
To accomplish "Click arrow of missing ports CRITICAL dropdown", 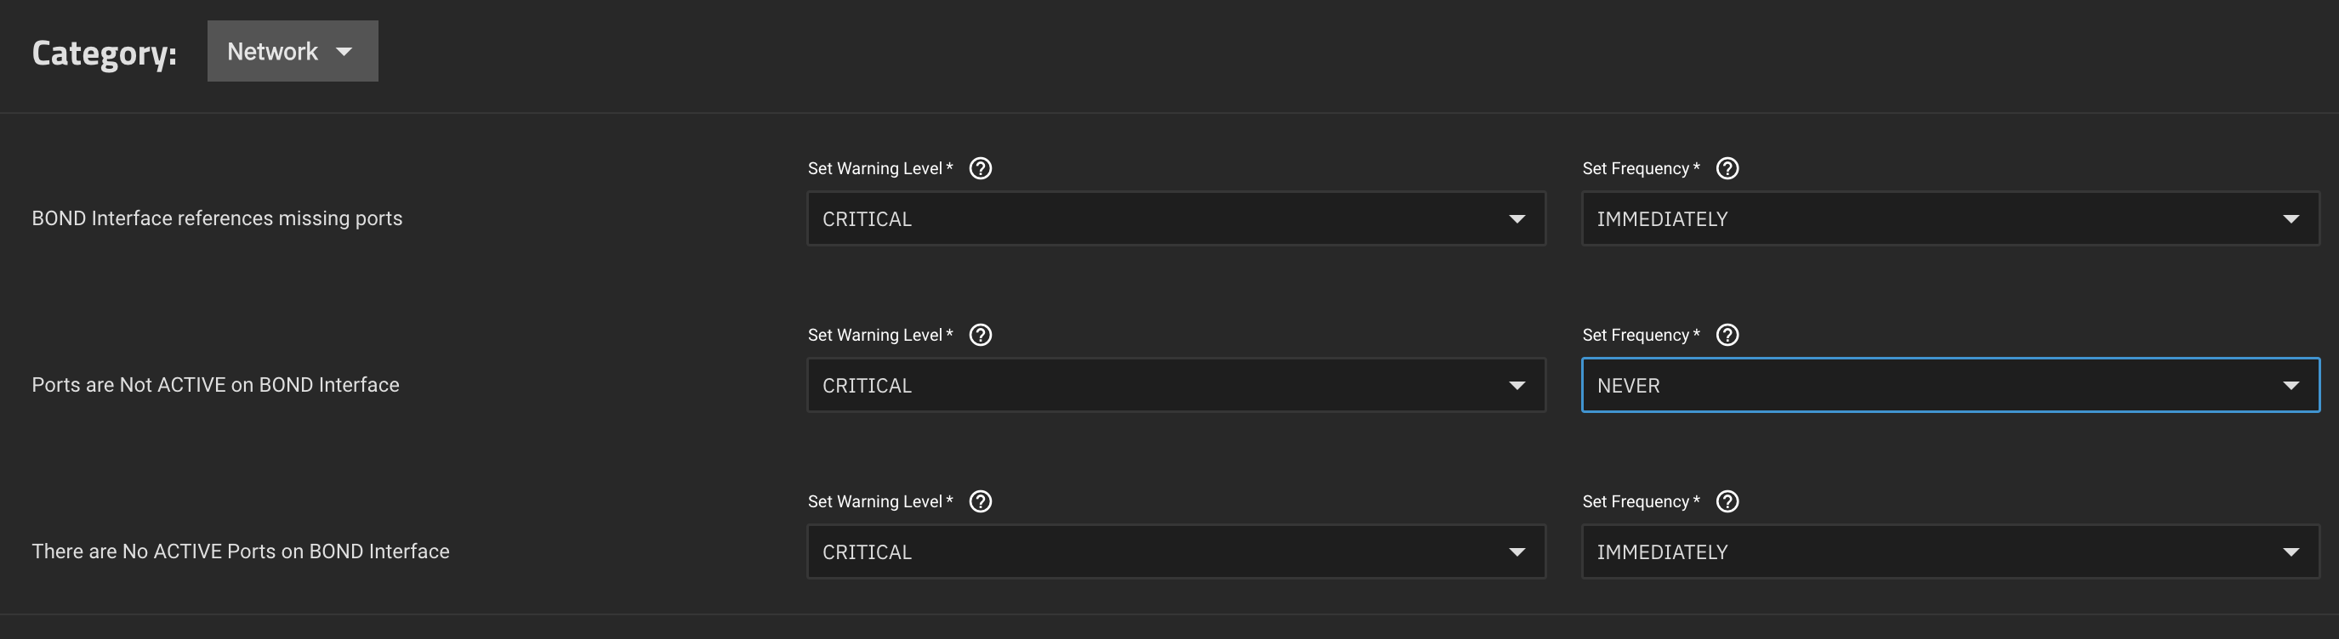I will tap(1517, 218).
